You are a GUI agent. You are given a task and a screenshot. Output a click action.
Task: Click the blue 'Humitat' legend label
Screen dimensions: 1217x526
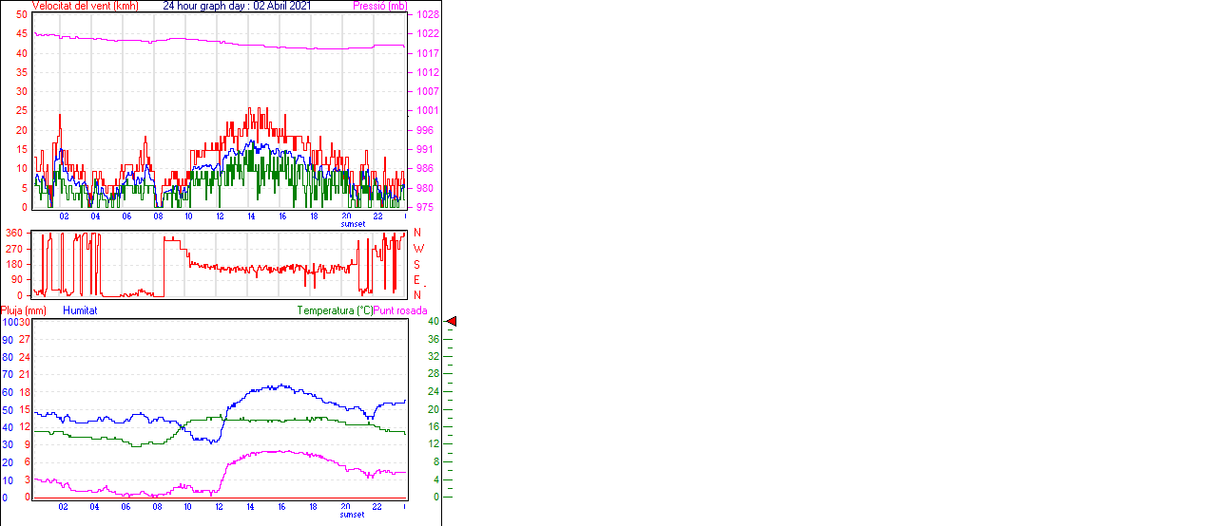(80, 310)
